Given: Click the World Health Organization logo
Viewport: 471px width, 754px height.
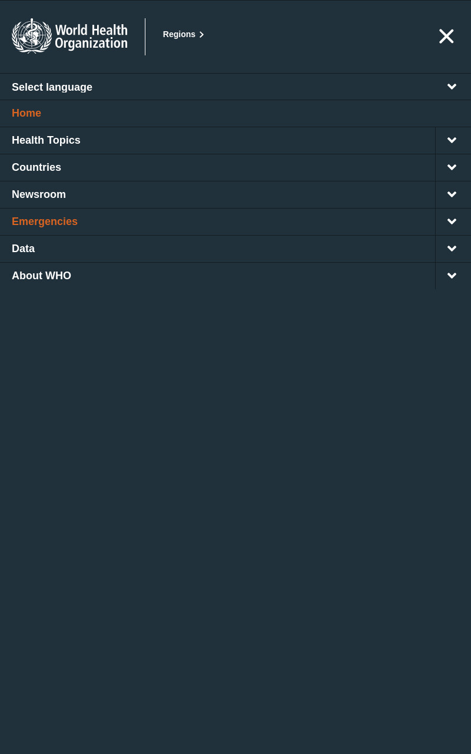Looking at the screenshot, I should pyautogui.click(x=69, y=36).
